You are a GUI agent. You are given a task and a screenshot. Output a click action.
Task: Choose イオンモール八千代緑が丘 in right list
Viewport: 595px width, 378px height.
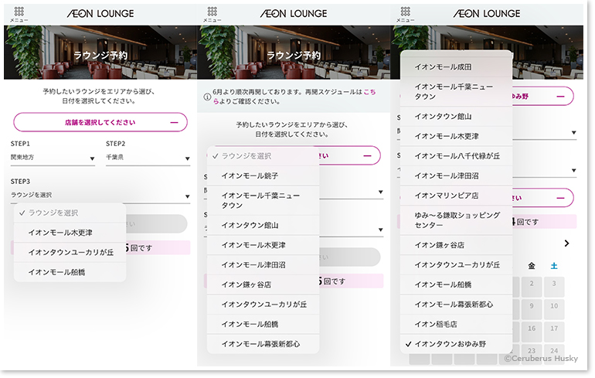[456, 156]
